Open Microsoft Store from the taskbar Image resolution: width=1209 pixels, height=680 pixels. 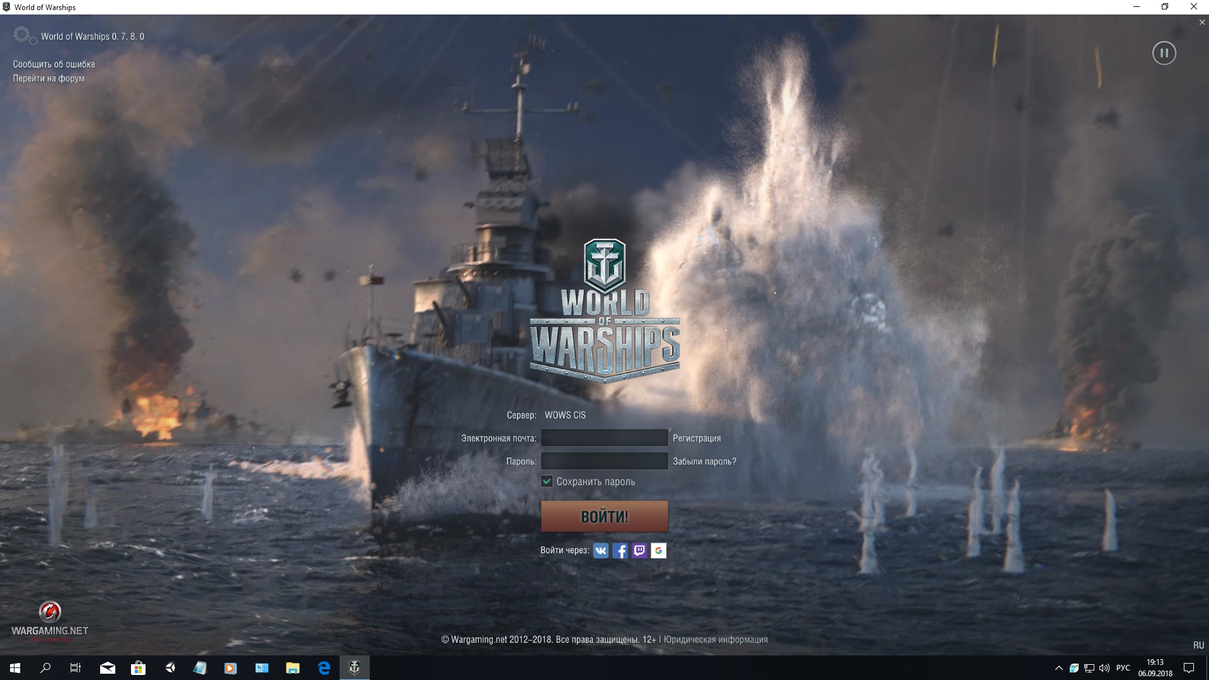[x=138, y=668]
